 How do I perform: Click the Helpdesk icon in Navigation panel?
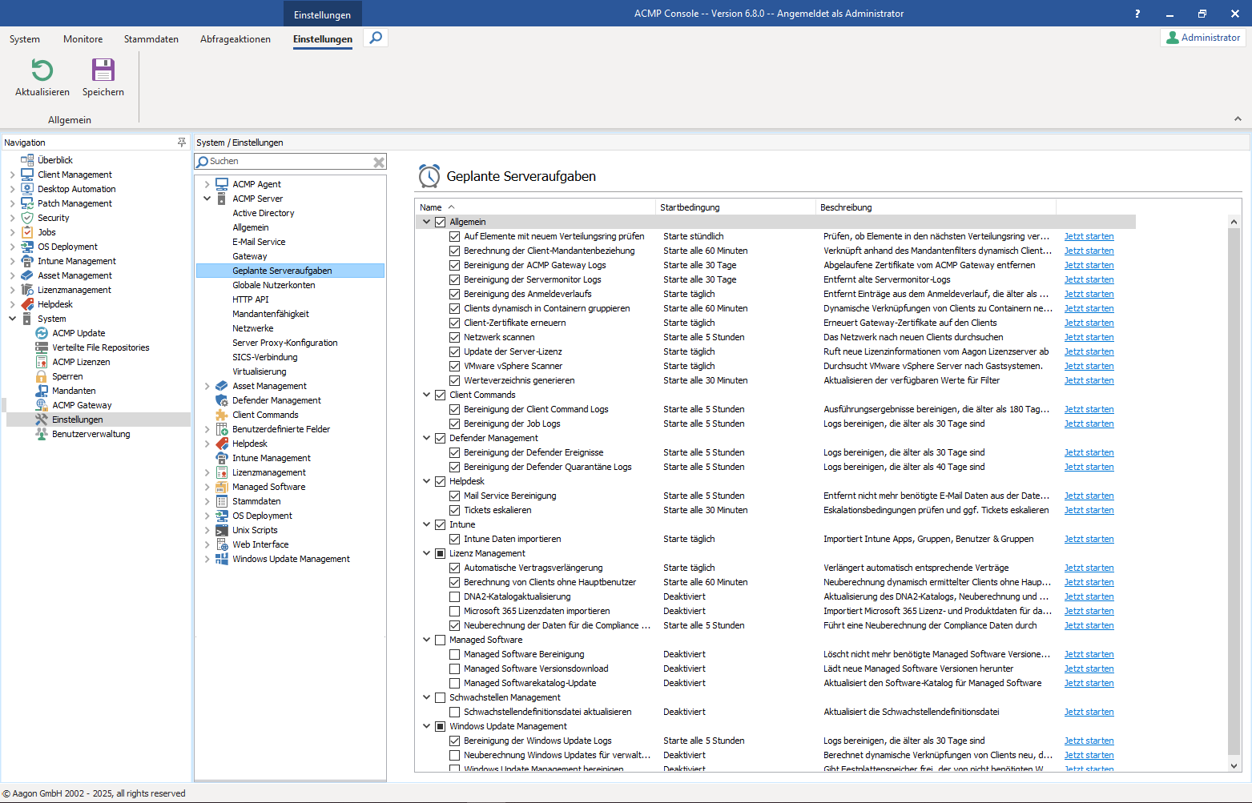[x=27, y=304]
